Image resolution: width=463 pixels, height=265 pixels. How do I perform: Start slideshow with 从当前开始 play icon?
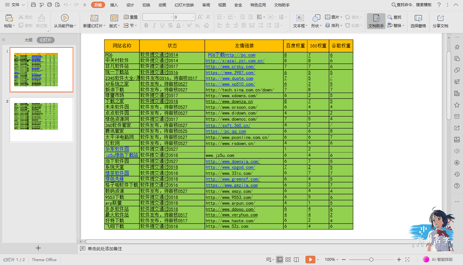tap(65, 18)
